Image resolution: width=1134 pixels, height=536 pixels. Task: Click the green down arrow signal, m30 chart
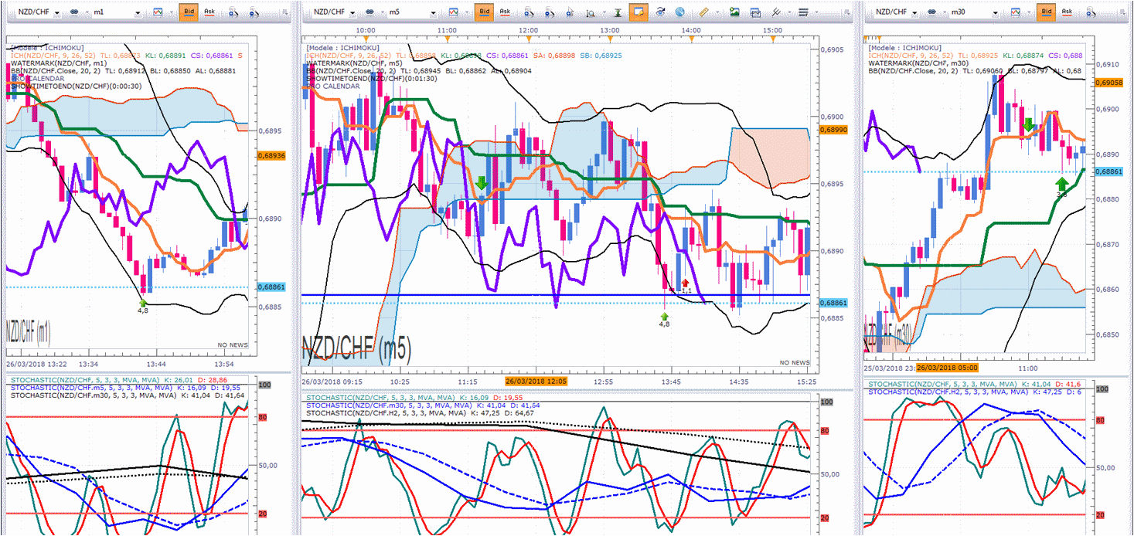click(1028, 124)
